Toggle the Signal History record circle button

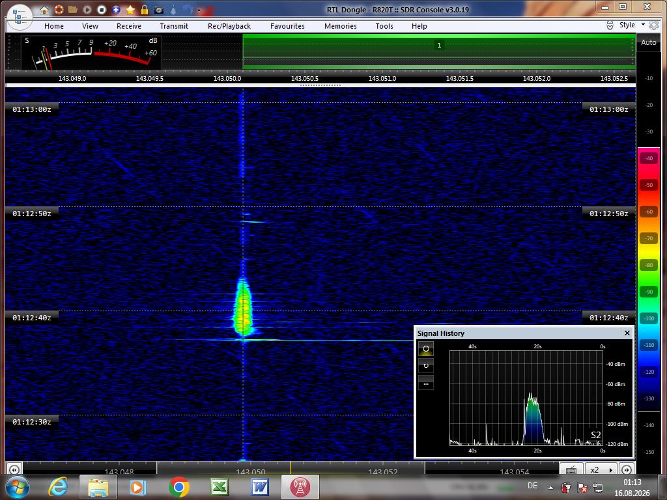pos(426,349)
